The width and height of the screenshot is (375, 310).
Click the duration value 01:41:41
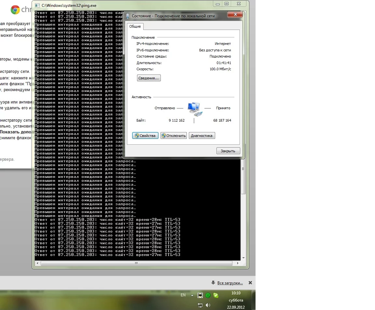pos(224,63)
